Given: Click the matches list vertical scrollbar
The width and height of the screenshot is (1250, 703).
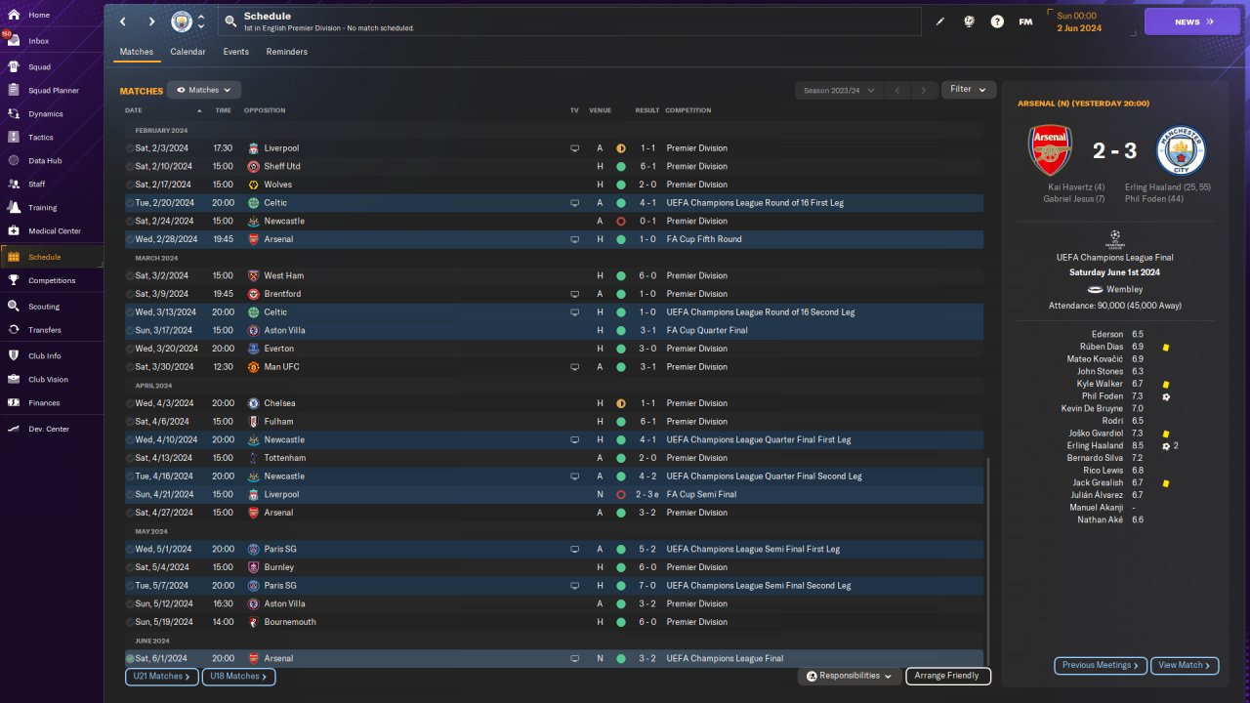Looking at the screenshot, I should tap(988, 561).
